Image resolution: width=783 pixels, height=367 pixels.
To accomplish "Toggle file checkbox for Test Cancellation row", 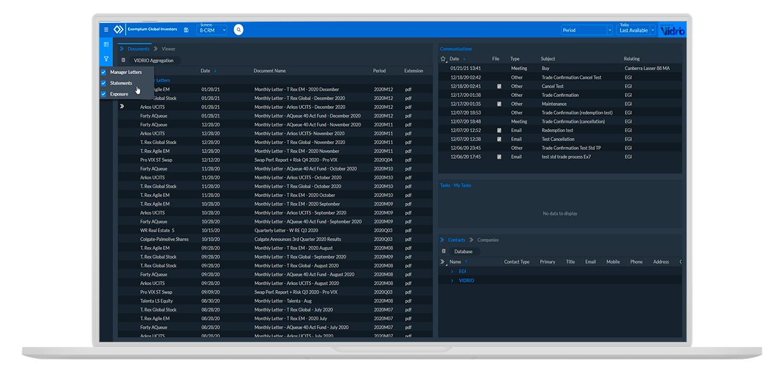I will (499, 139).
